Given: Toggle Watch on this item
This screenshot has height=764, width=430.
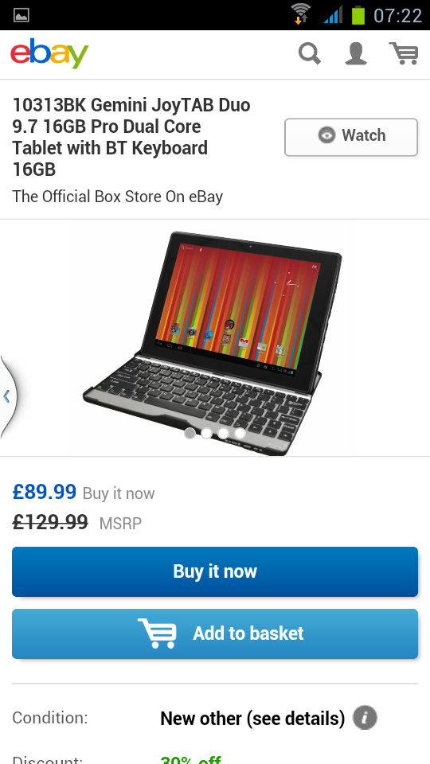Looking at the screenshot, I should tap(351, 137).
